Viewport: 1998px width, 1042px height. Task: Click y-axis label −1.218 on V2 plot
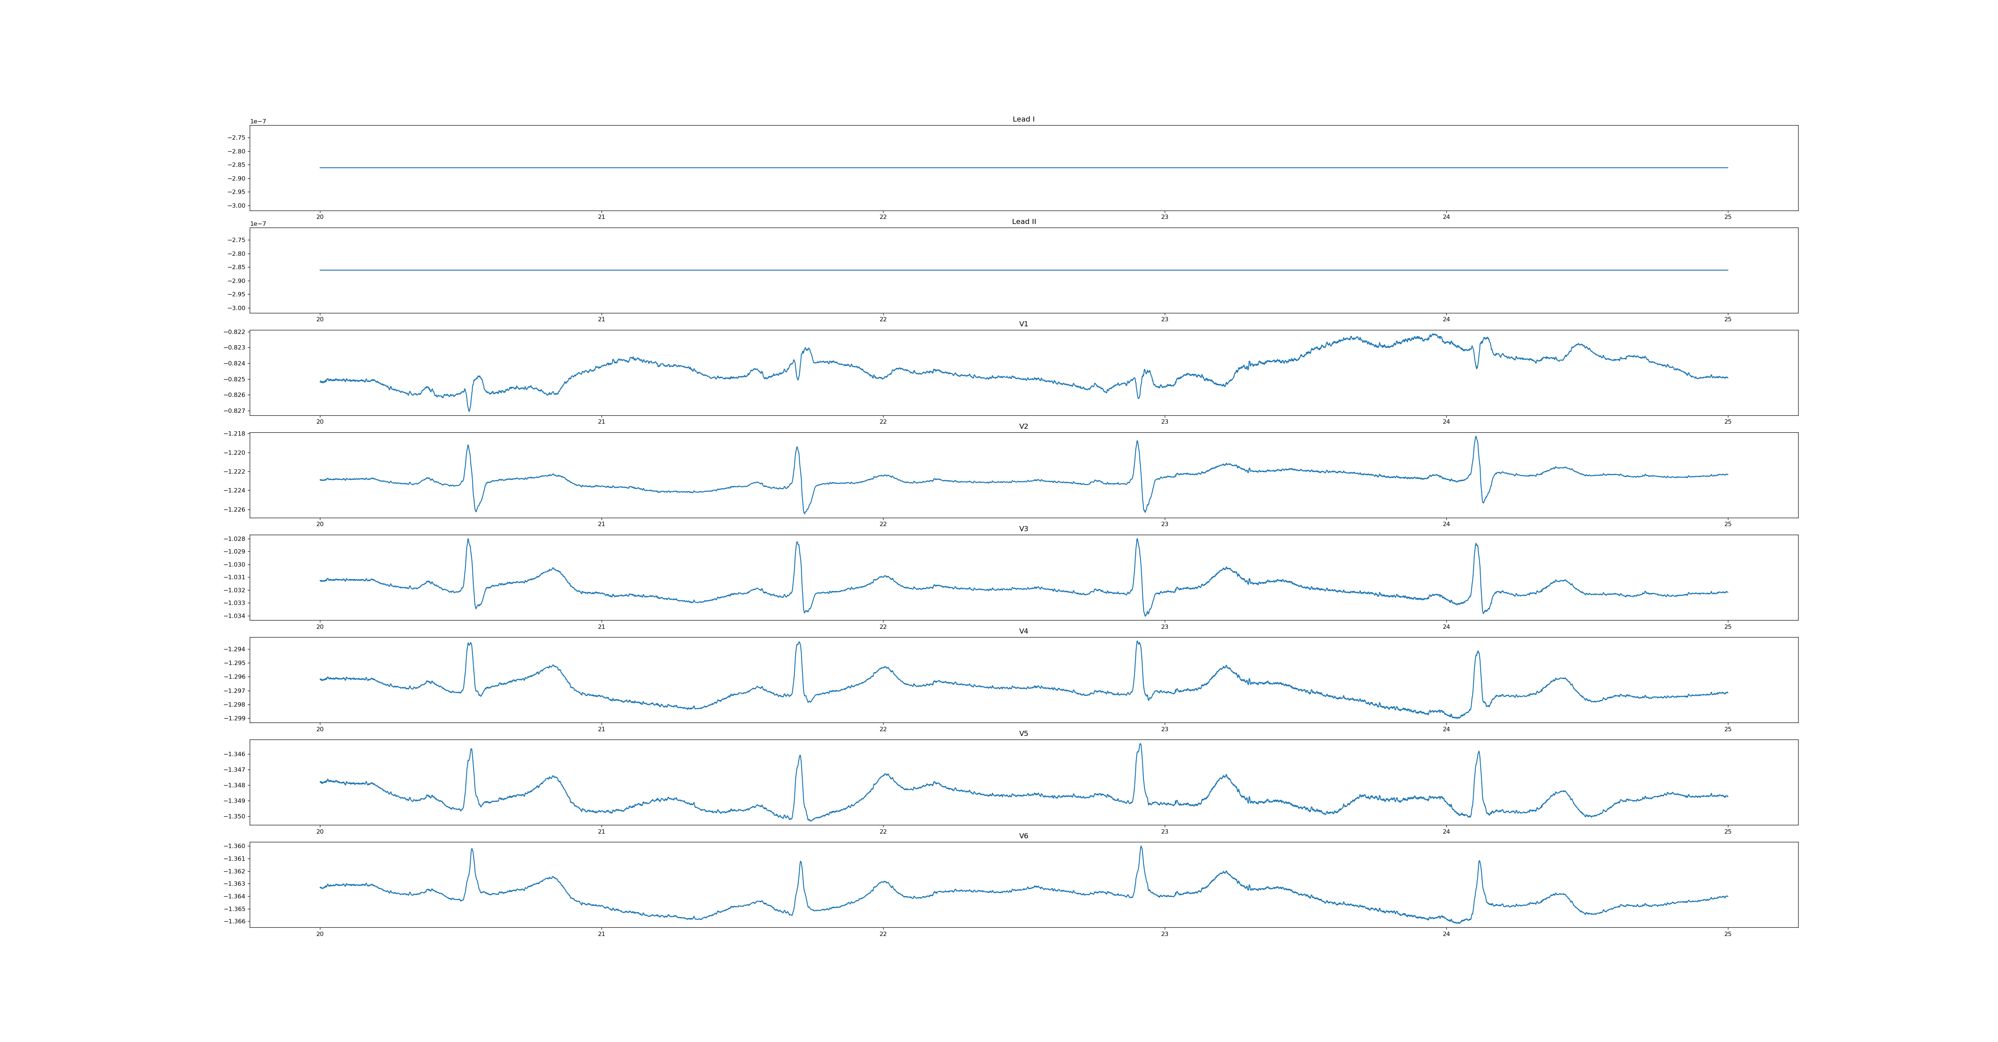click(233, 433)
